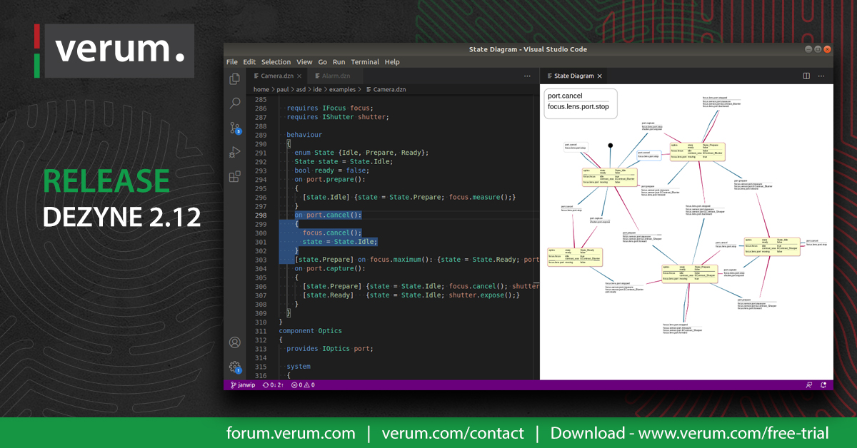Image resolution: width=857 pixels, height=448 pixels.
Task: Open More Actions ellipsis in State Diagram group
Action: coord(823,76)
